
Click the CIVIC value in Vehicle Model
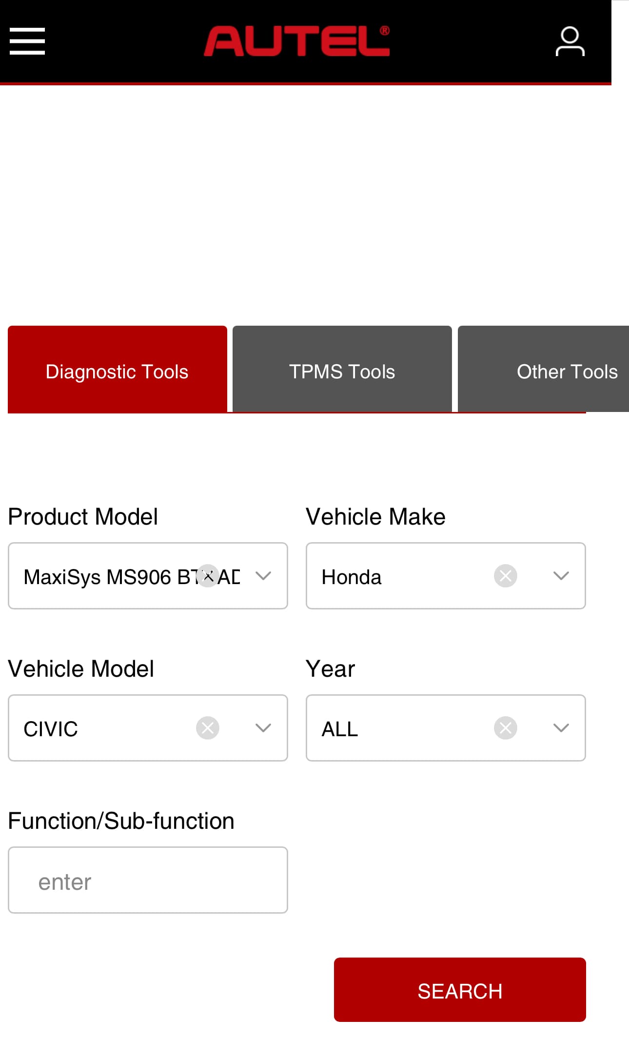[51, 729]
